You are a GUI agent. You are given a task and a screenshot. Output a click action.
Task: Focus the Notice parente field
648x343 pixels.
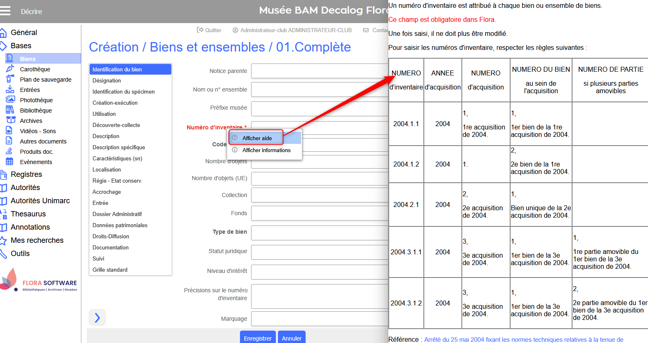tap(320, 71)
